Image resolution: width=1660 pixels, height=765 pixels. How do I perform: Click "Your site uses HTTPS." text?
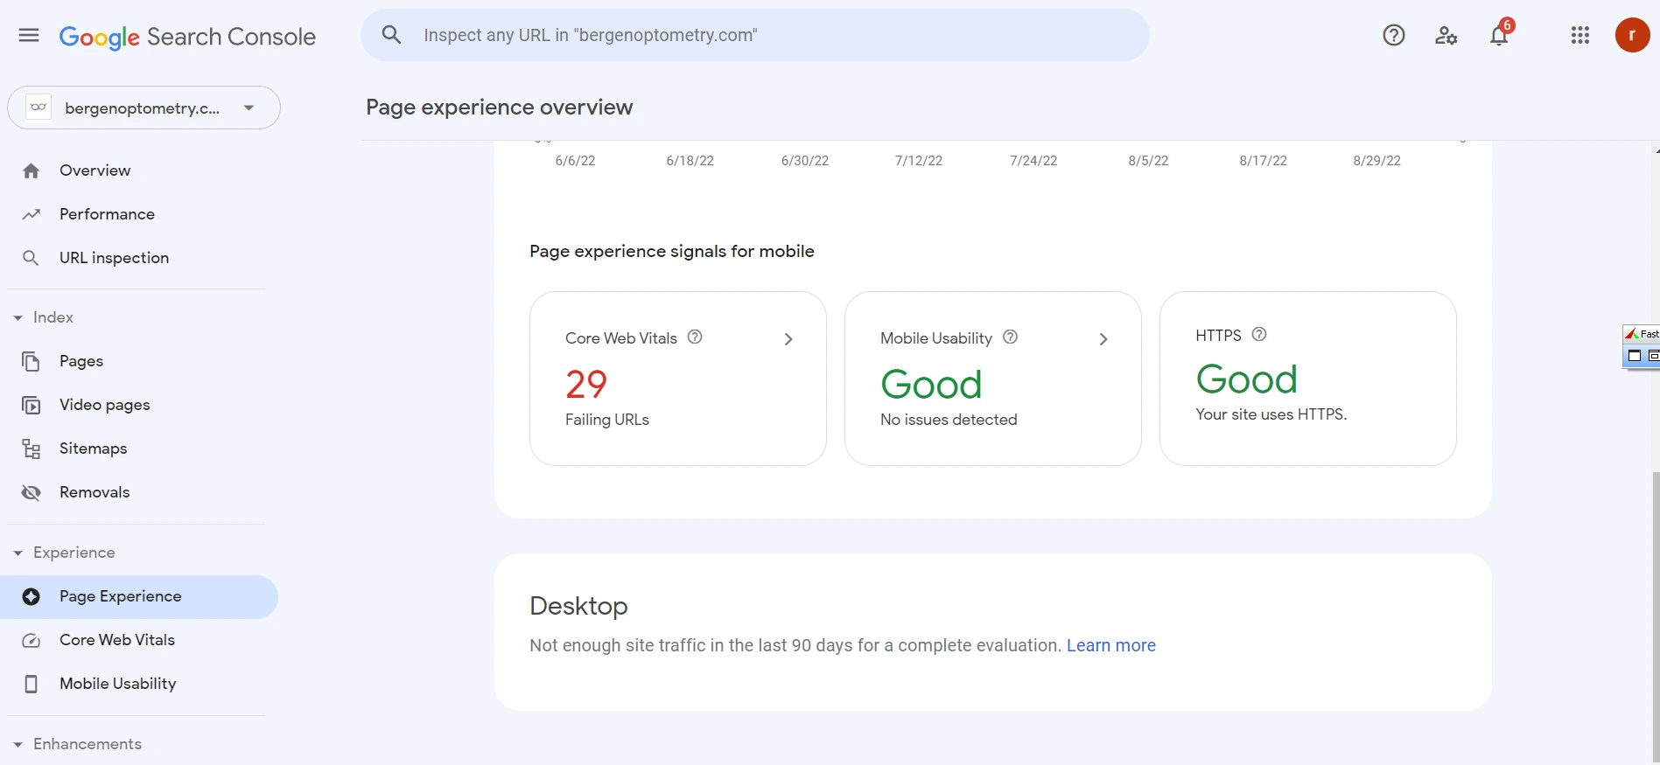point(1271,414)
